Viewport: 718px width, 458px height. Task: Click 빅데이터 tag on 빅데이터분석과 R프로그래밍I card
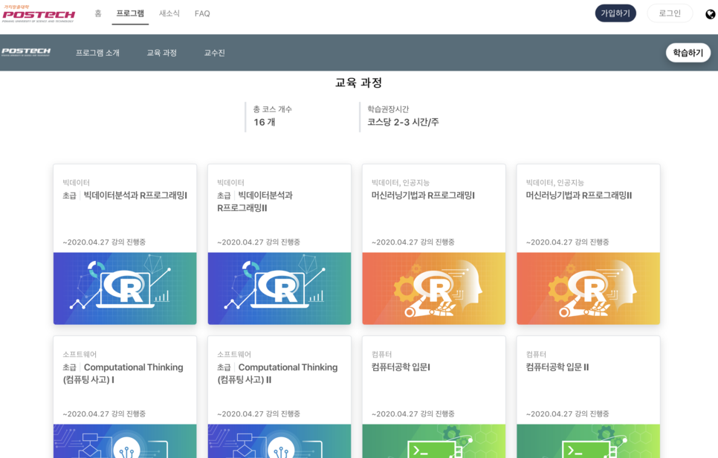(76, 182)
